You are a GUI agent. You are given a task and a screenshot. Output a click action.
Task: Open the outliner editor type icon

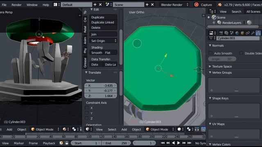212,11
